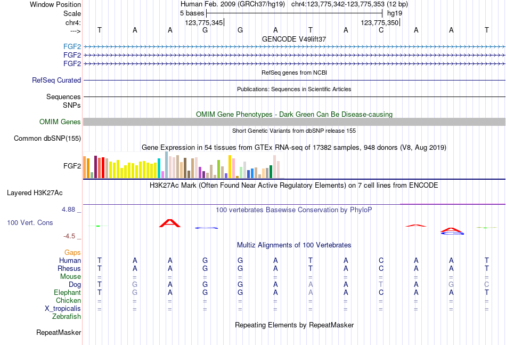
Task: Click the hg19 label beside scale bar
Action: (x=395, y=13)
